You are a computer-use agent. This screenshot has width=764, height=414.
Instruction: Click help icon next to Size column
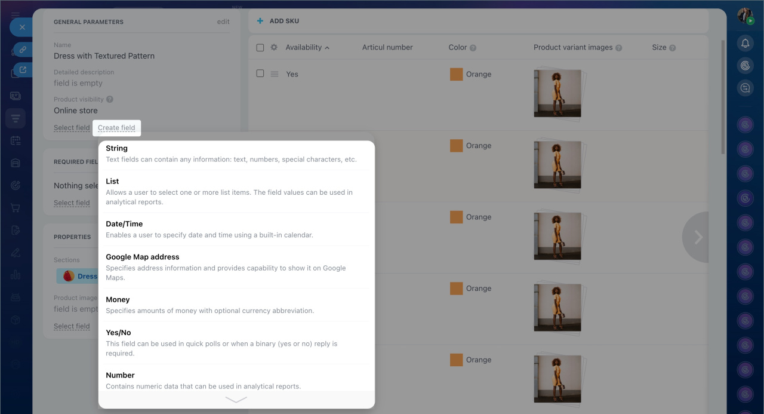pos(672,48)
